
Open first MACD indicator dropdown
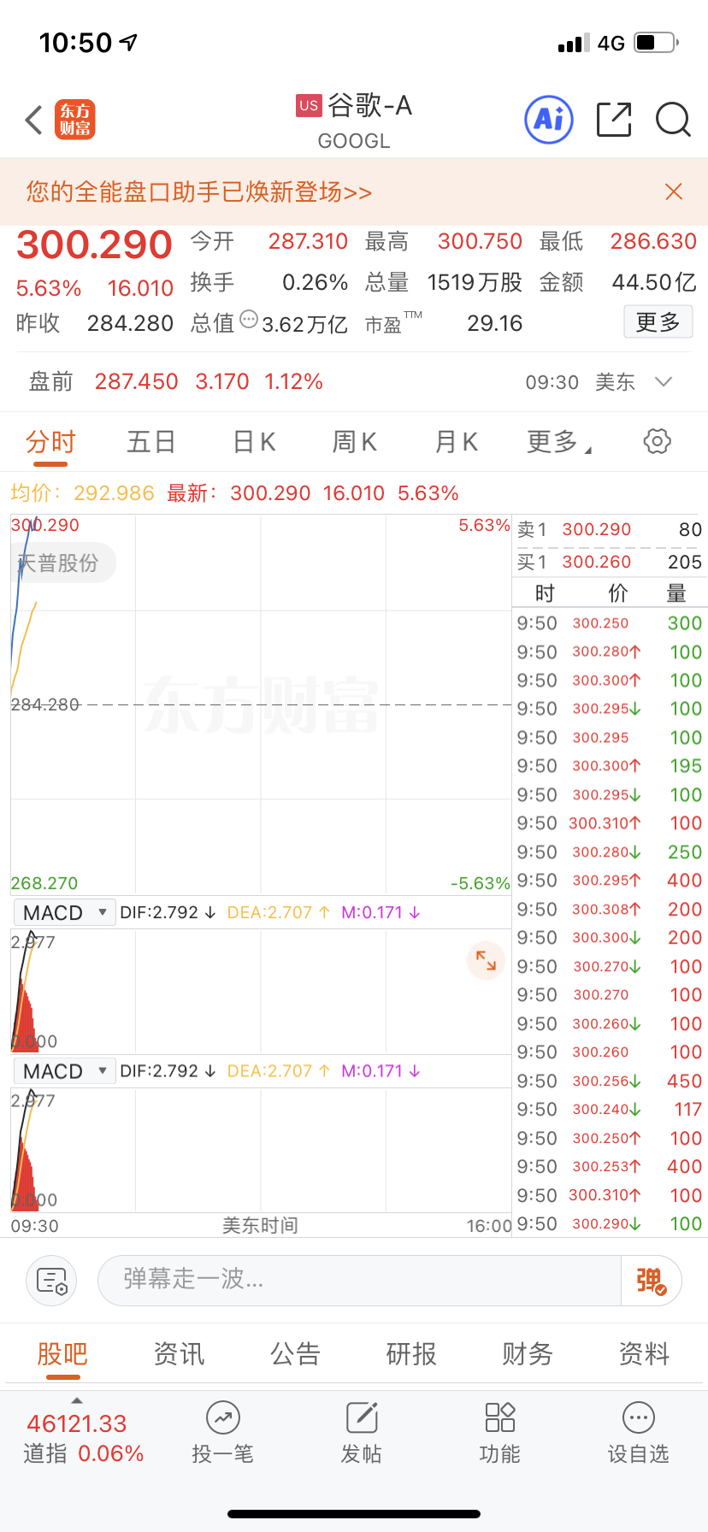pyautogui.click(x=65, y=913)
